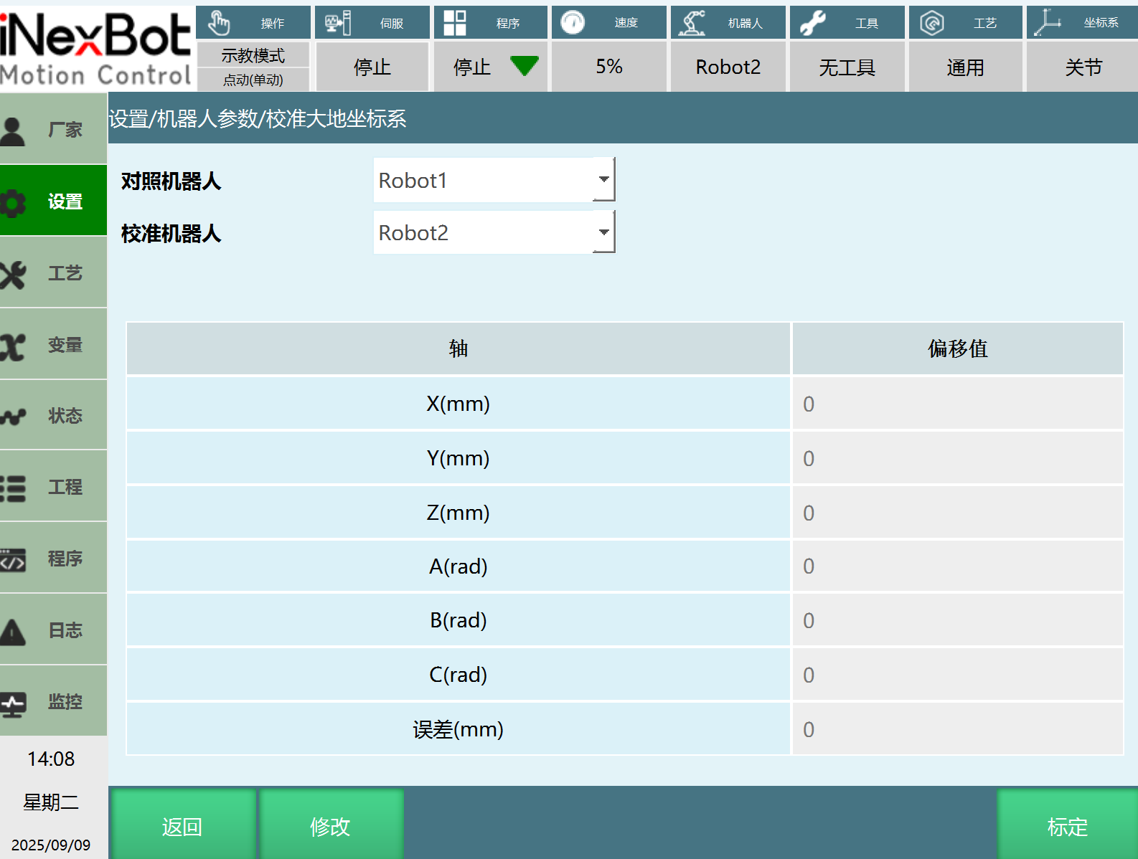Toggle the teach mode button
The image size is (1138, 859).
coord(253,55)
